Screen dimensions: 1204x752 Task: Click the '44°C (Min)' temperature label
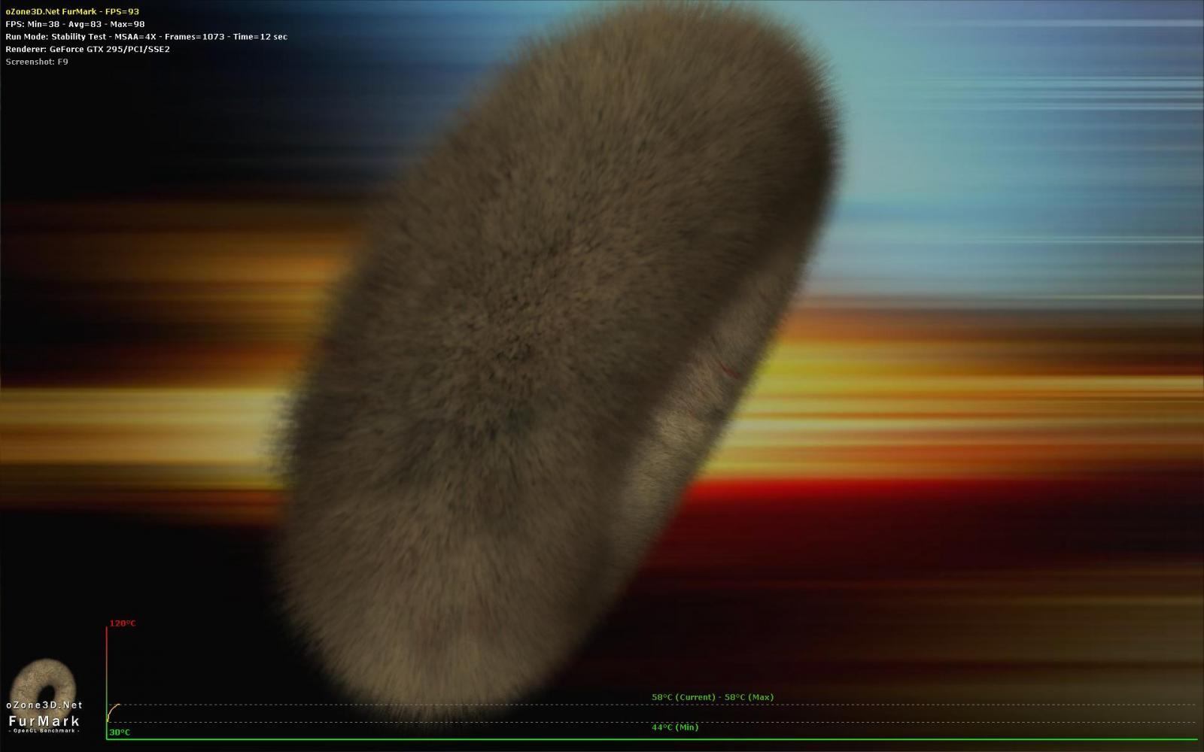click(x=675, y=727)
